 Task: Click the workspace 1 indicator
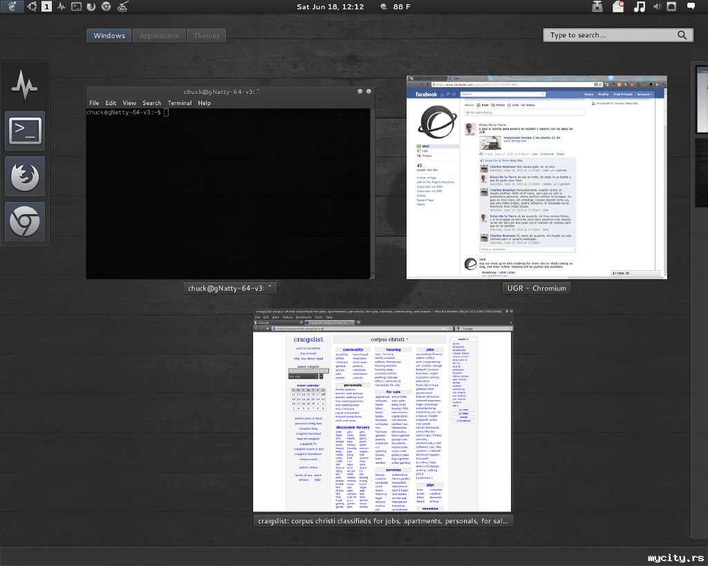pos(46,7)
